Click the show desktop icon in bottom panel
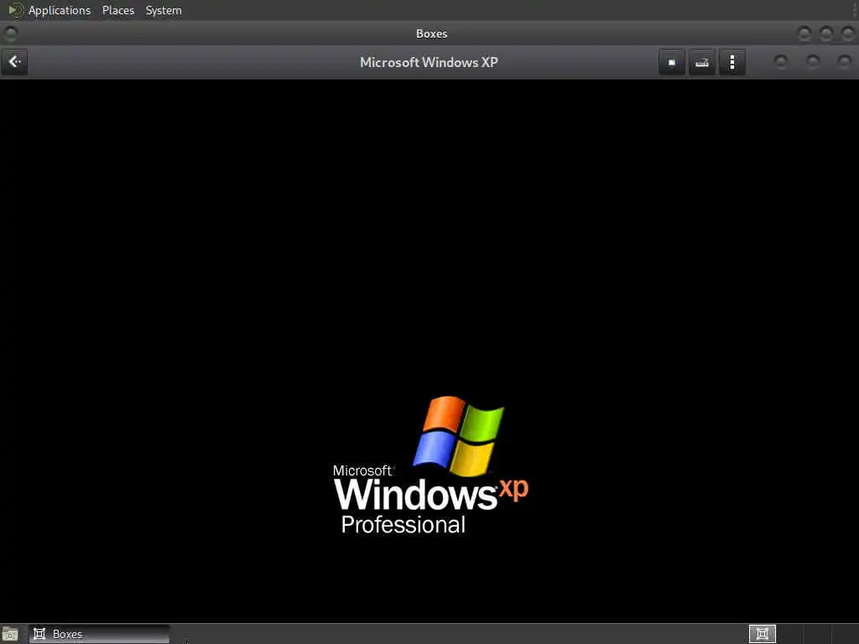 coord(10,635)
